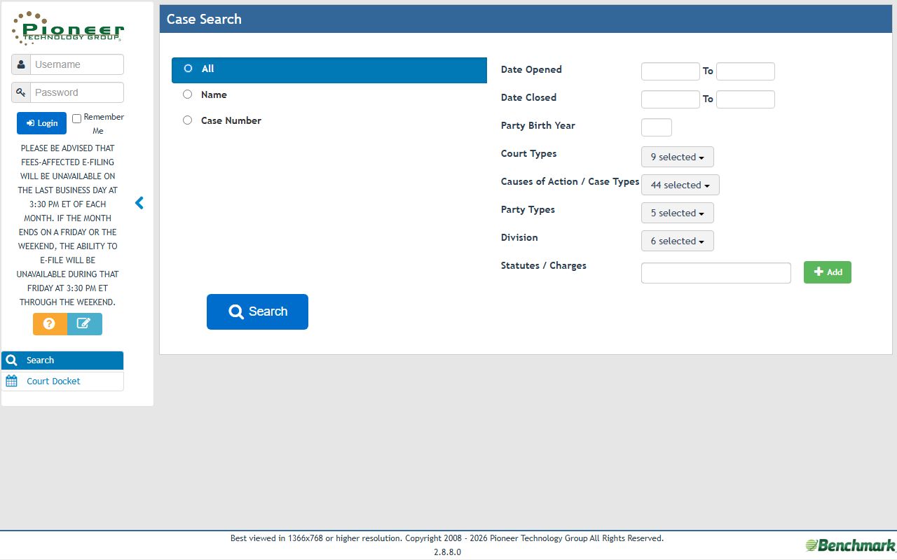Click the Party Birth Year label

pyautogui.click(x=538, y=125)
